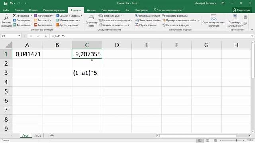Open More Functions (Другие функции)
The image size is (255, 143).
(x=67, y=25)
